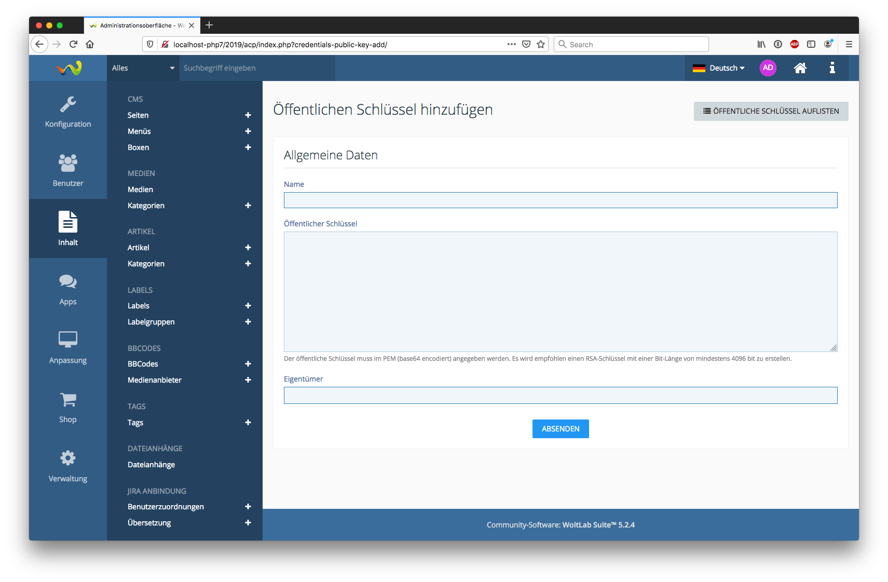Image resolution: width=888 pixels, height=582 pixels.
Task: Bookmark page with the star icon
Action: click(541, 45)
